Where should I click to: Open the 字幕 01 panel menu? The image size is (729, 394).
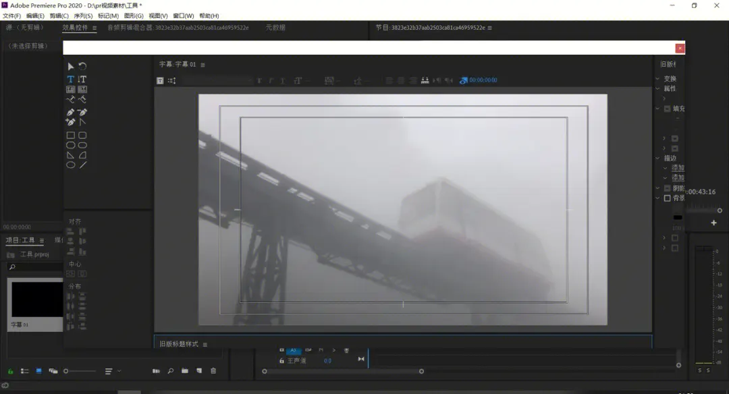point(202,65)
